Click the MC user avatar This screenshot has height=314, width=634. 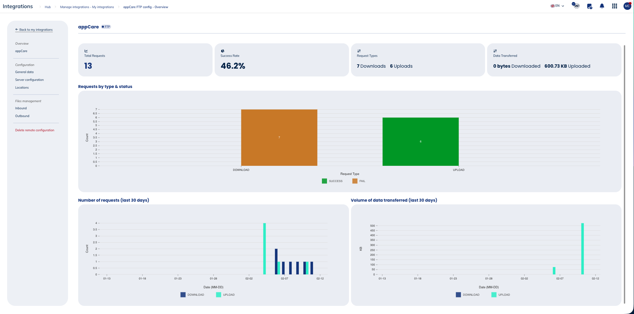[627, 6]
